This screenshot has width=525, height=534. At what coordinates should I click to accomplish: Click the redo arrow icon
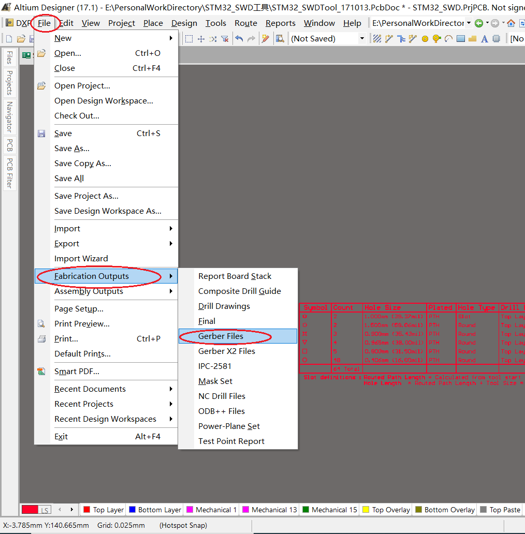coord(252,39)
